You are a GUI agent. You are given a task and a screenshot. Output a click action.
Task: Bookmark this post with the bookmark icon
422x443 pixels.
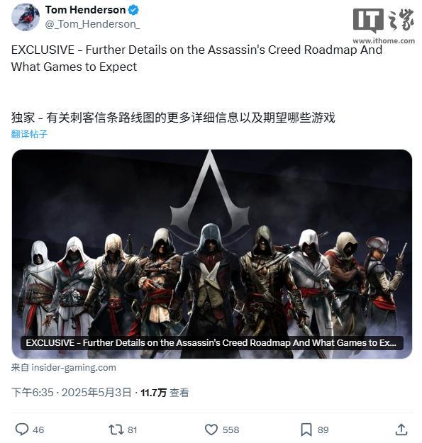point(306,430)
